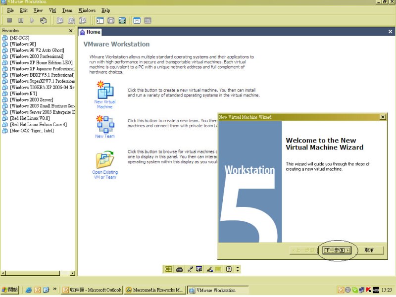The width and height of the screenshot is (396, 297).
Task: Toggle the Favorites sidebar view icon
Action: [x=100, y=20]
